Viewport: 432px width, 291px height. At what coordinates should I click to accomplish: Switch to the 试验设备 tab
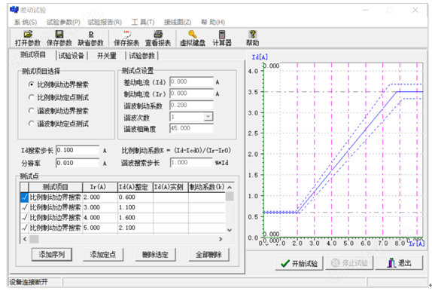coord(71,56)
